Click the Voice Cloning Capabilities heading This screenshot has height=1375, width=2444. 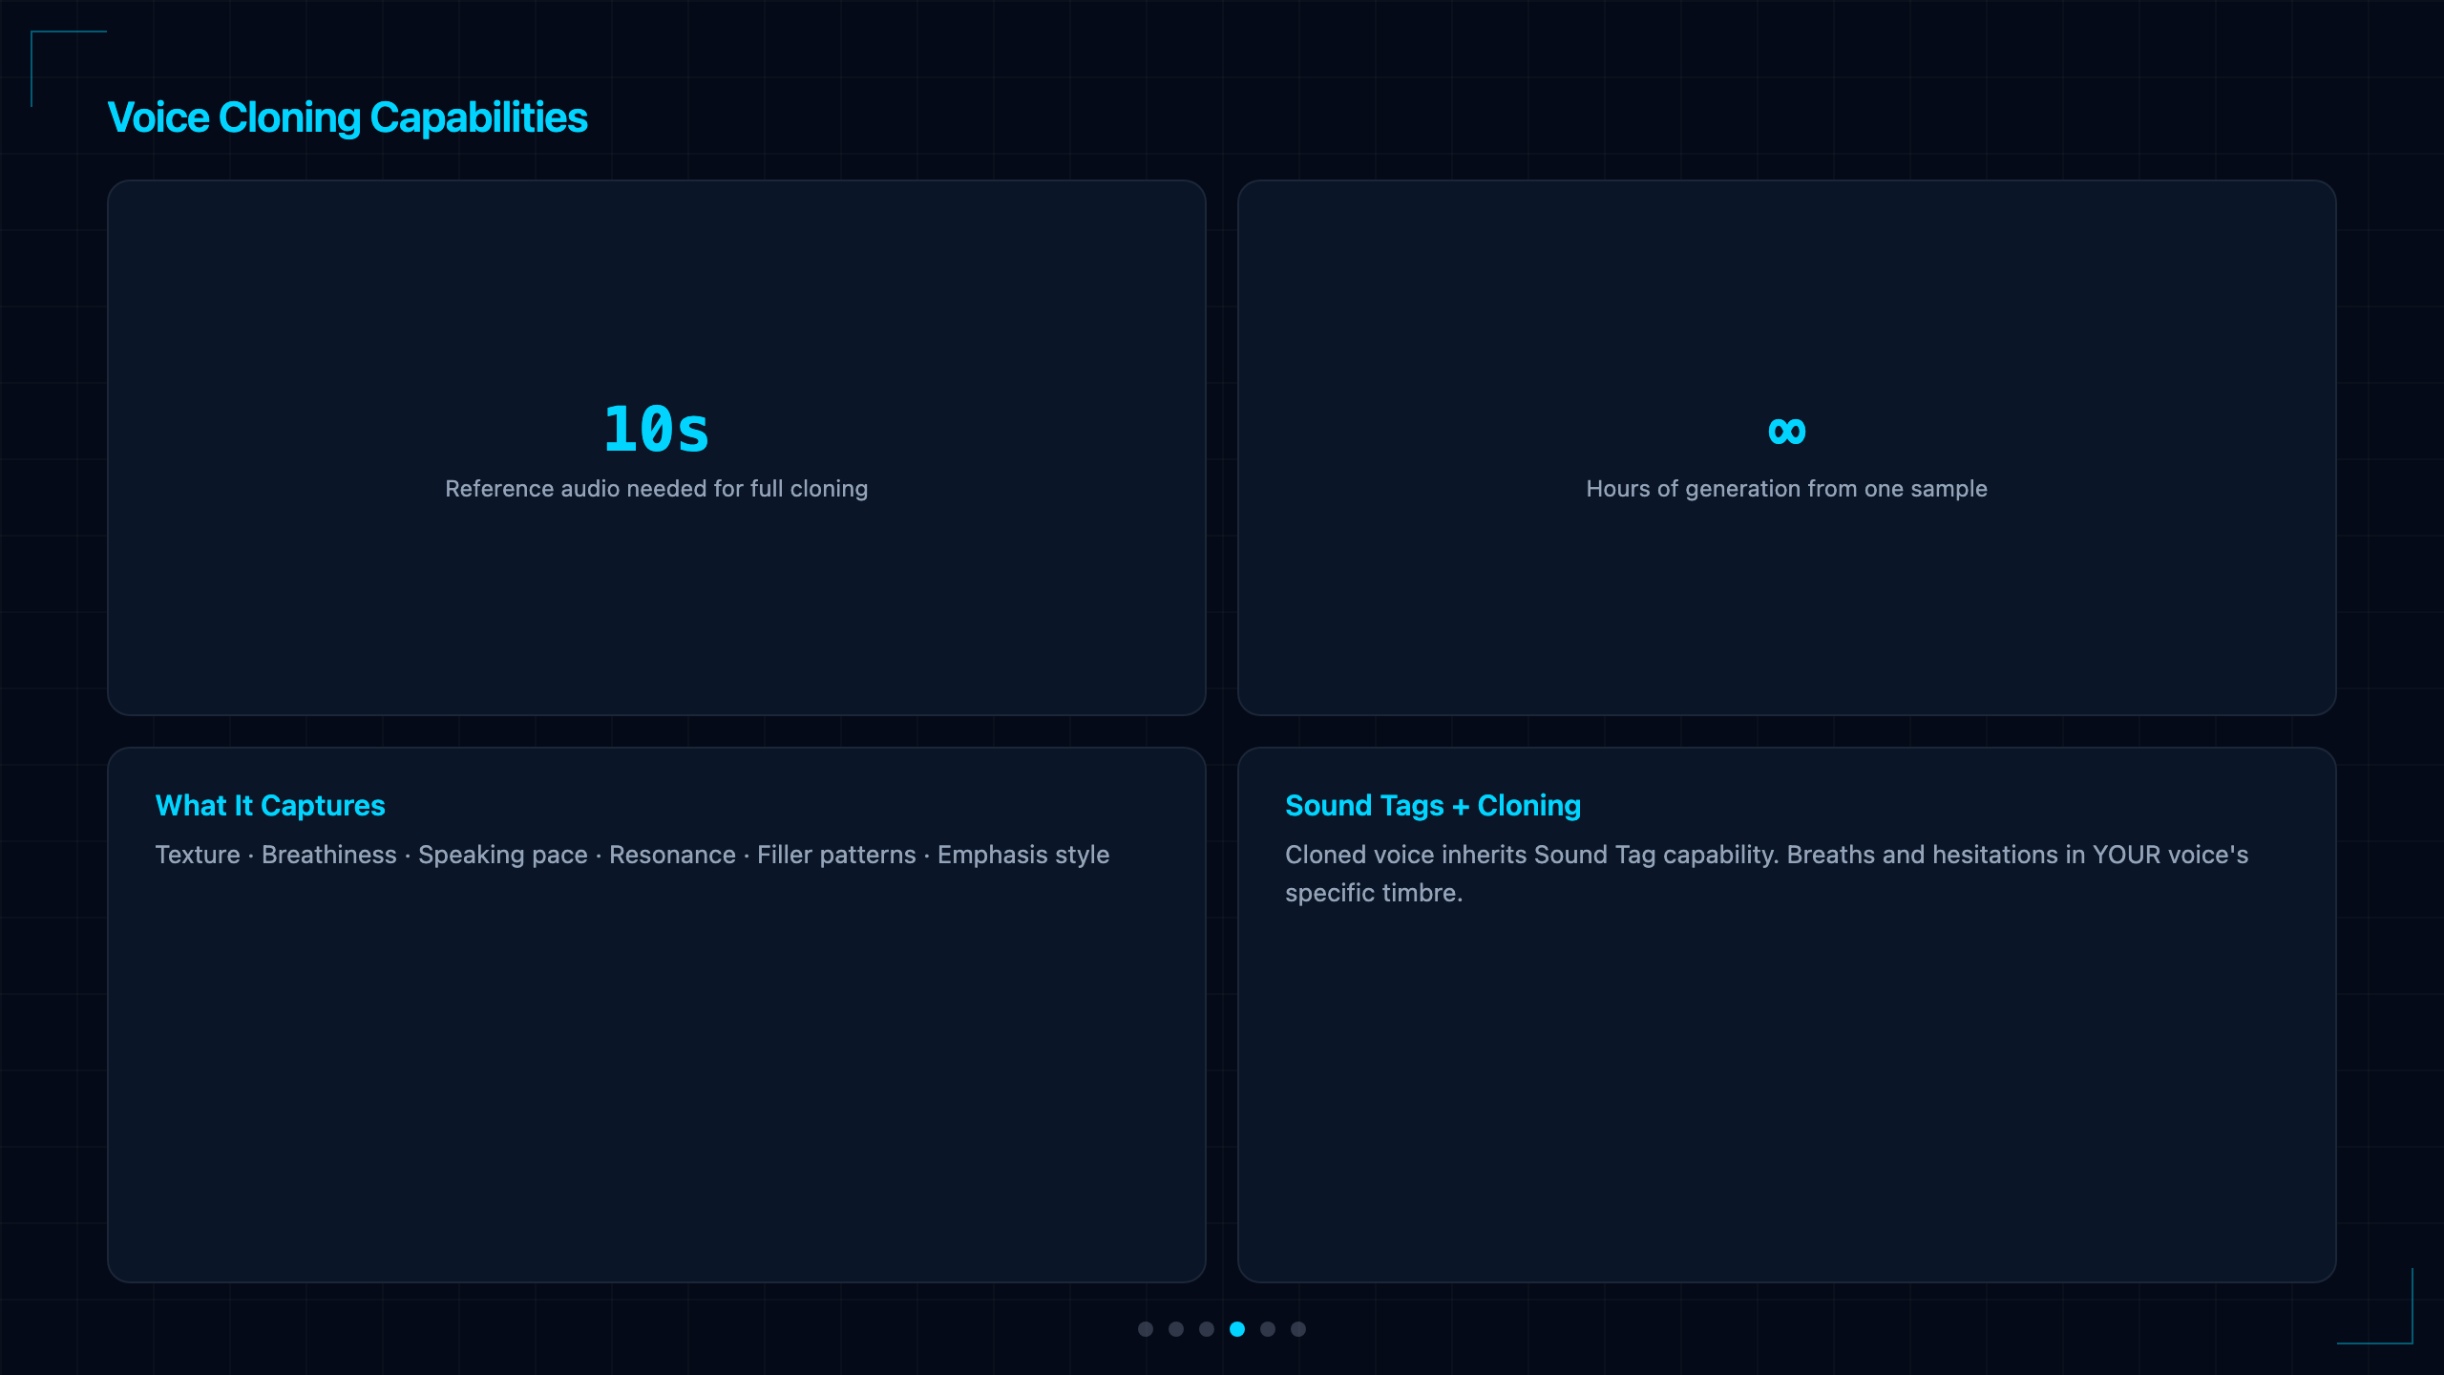click(x=348, y=118)
